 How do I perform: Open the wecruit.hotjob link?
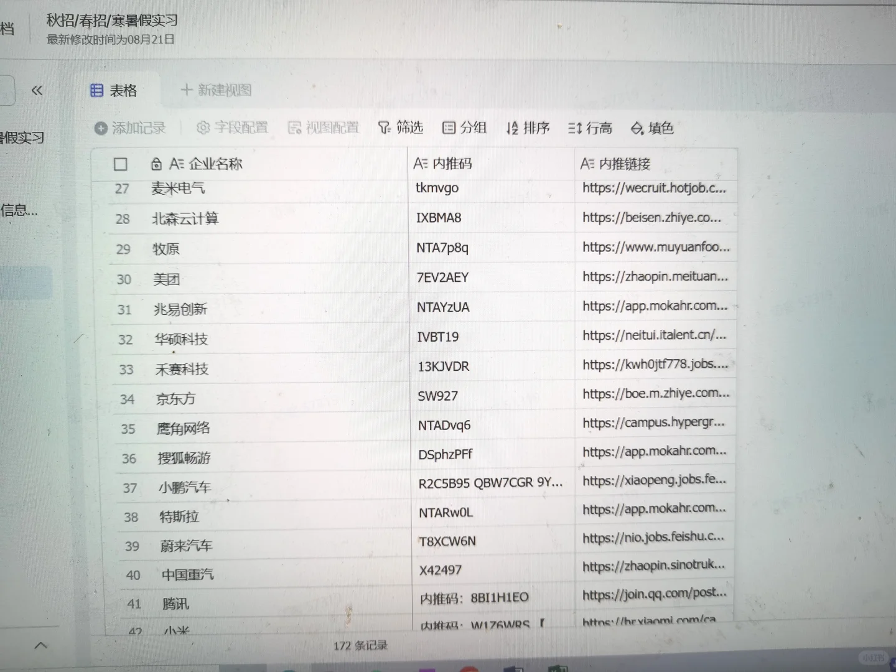(654, 188)
